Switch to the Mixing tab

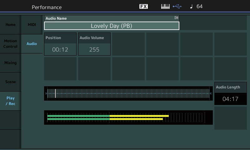click(10, 63)
